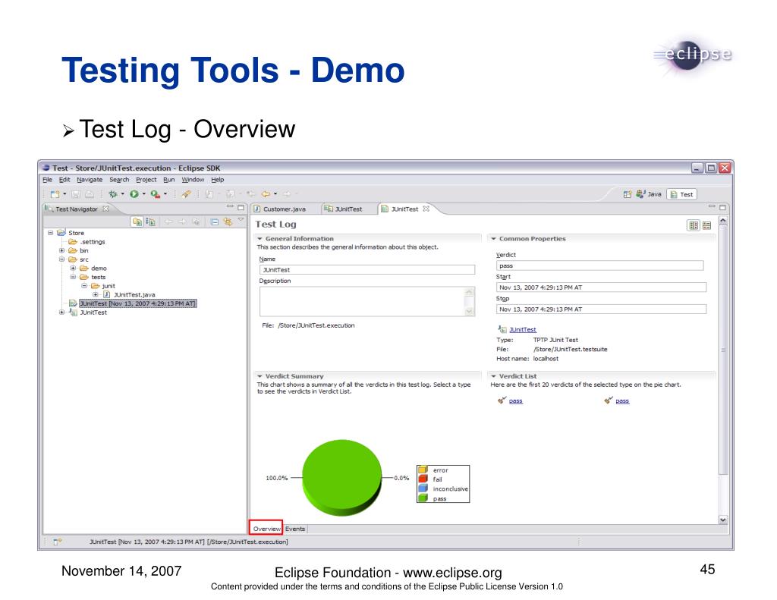Click the Print toolbar icon
Viewport: 777px width, 600px height.
90,194
